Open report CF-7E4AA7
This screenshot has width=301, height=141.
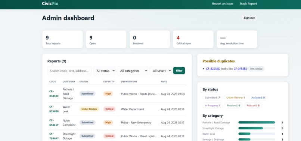[x=54, y=136]
